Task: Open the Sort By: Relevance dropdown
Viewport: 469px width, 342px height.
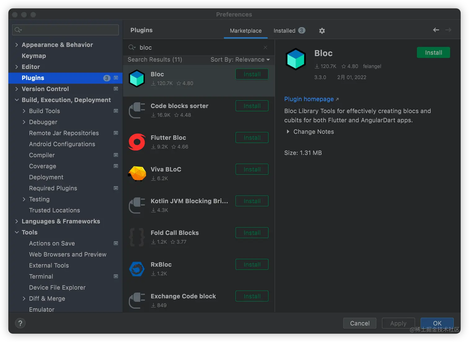Action: (x=240, y=60)
